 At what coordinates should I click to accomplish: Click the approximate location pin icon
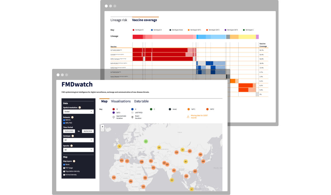click(x=113, y=117)
